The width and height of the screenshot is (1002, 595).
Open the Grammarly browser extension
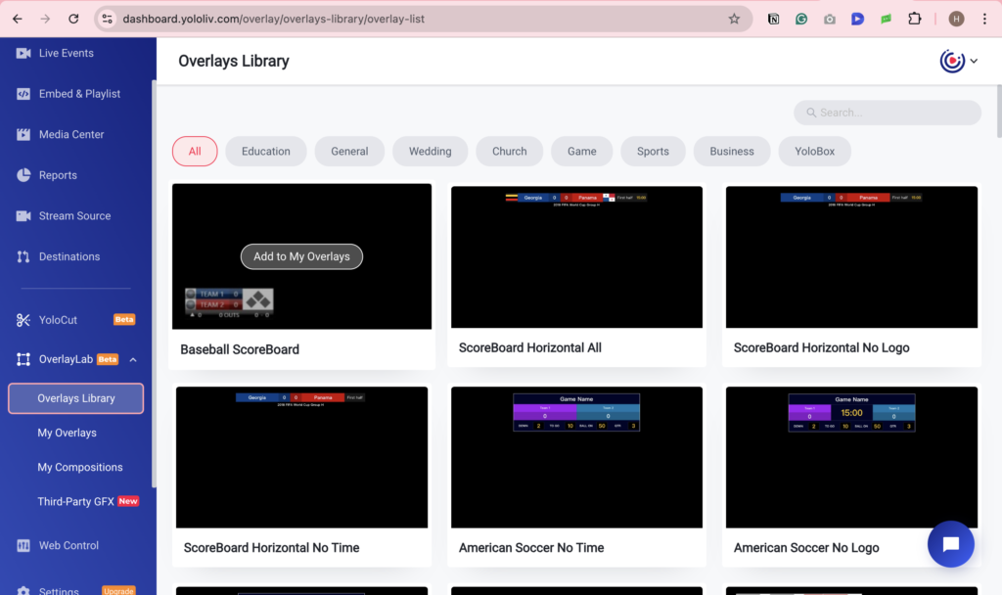tap(801, 19)
